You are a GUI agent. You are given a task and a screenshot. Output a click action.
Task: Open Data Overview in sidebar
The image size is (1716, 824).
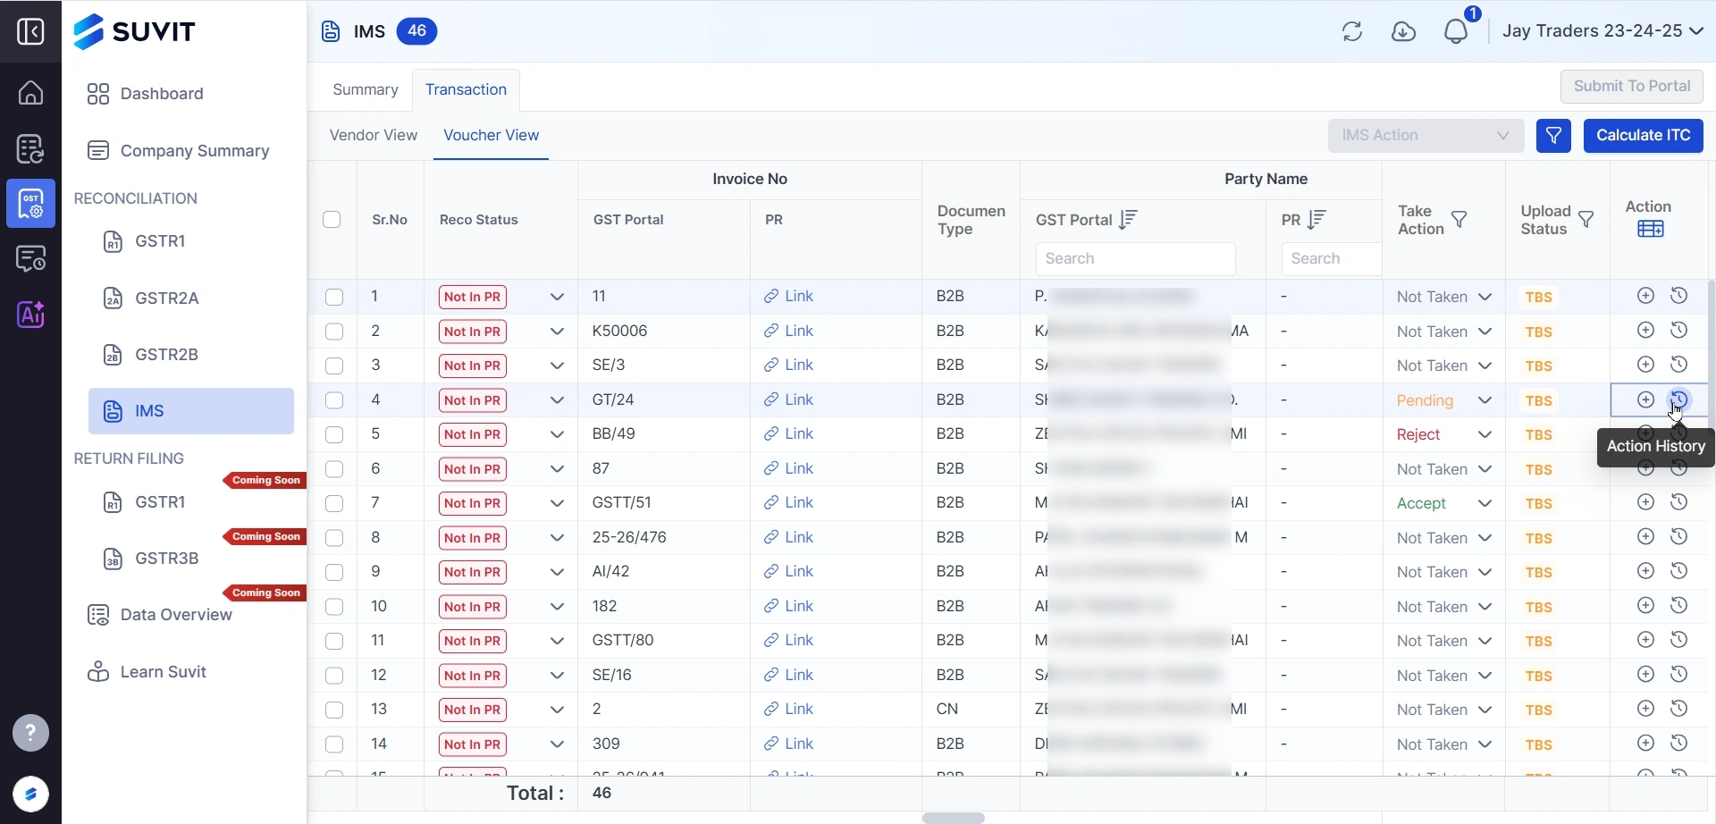click(159, 615)
